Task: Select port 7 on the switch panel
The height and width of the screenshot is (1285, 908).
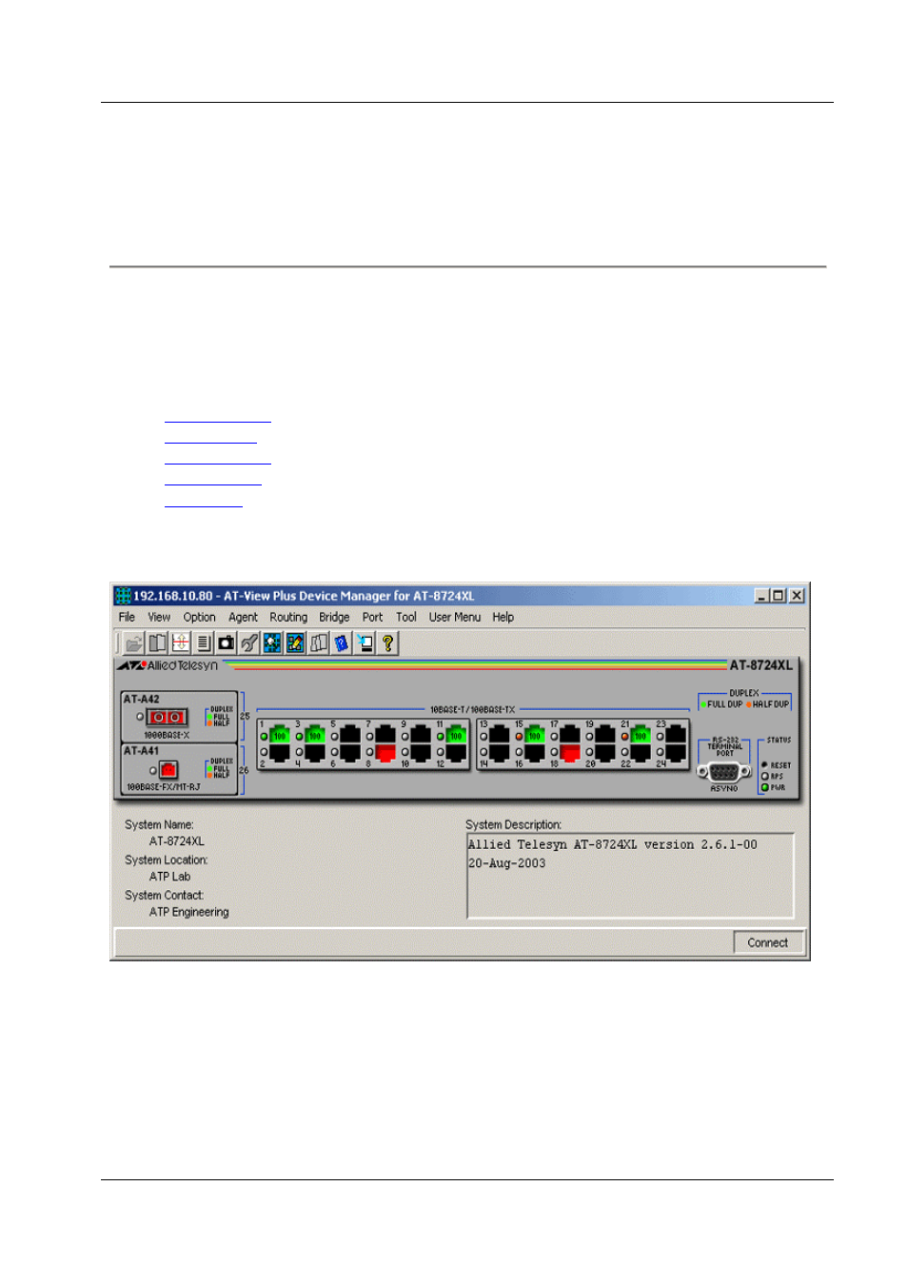Action: coord(385,734)
